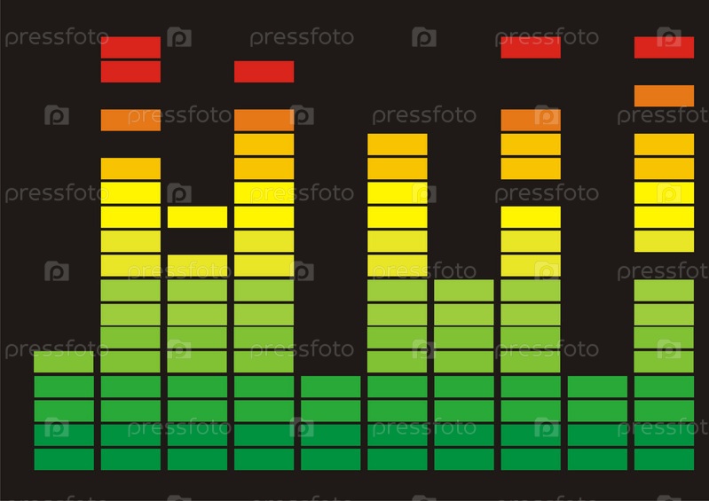The height and width of the screenshot is (501, 709).
Task: Click the topmost red segment in the second column
Action: 130,47
